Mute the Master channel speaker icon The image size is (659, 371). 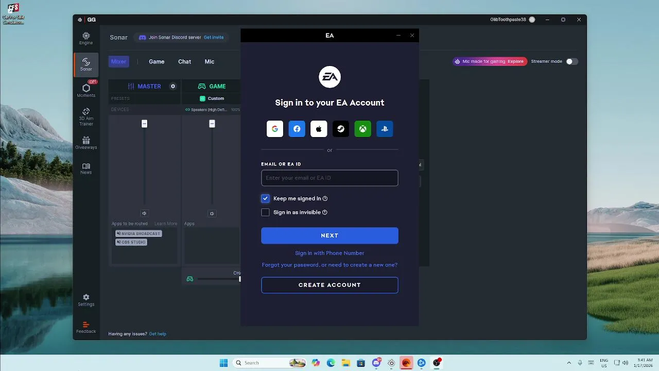tap(144, 213)
